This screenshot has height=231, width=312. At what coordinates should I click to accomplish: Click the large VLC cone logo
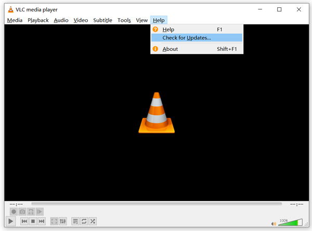[x=157, y=113]
